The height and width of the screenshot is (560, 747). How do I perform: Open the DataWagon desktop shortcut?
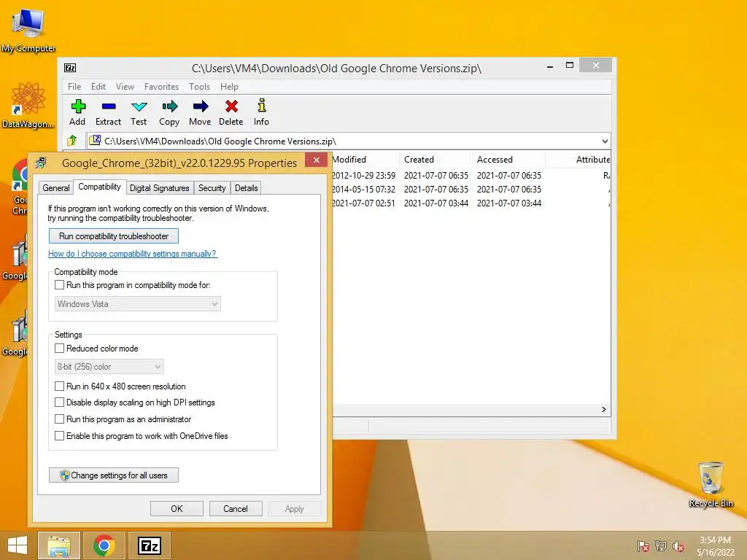(x=28, y=105)
